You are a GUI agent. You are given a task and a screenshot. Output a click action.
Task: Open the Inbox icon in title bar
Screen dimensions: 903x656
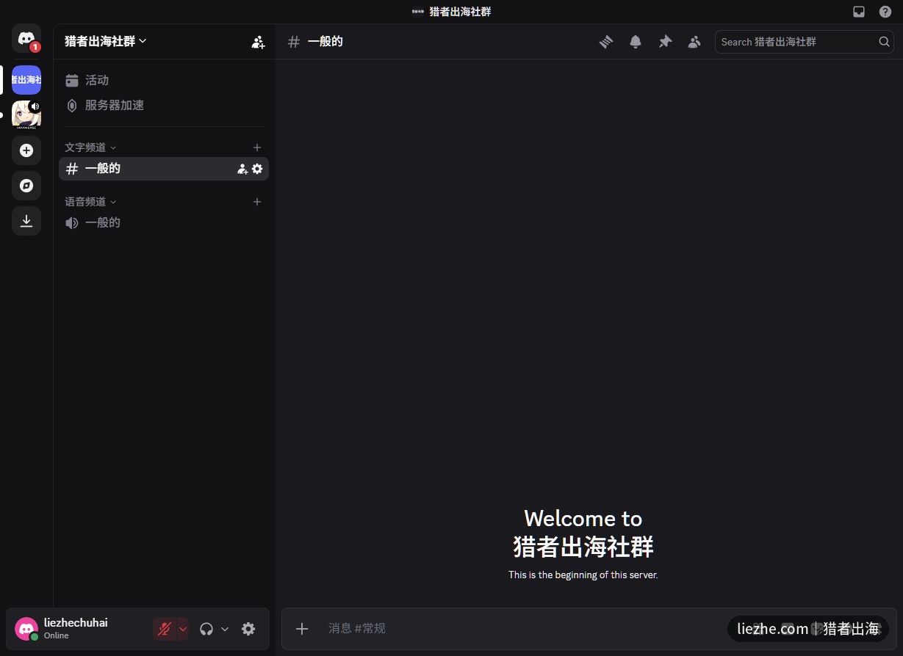[858, 12]
